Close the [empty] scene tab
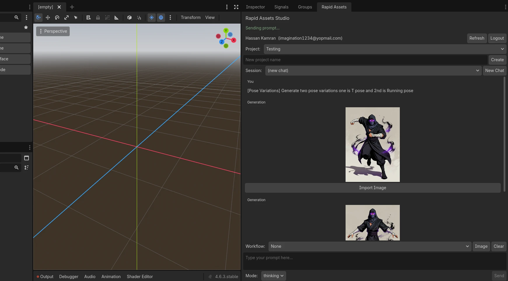 [x=59, y=7]
